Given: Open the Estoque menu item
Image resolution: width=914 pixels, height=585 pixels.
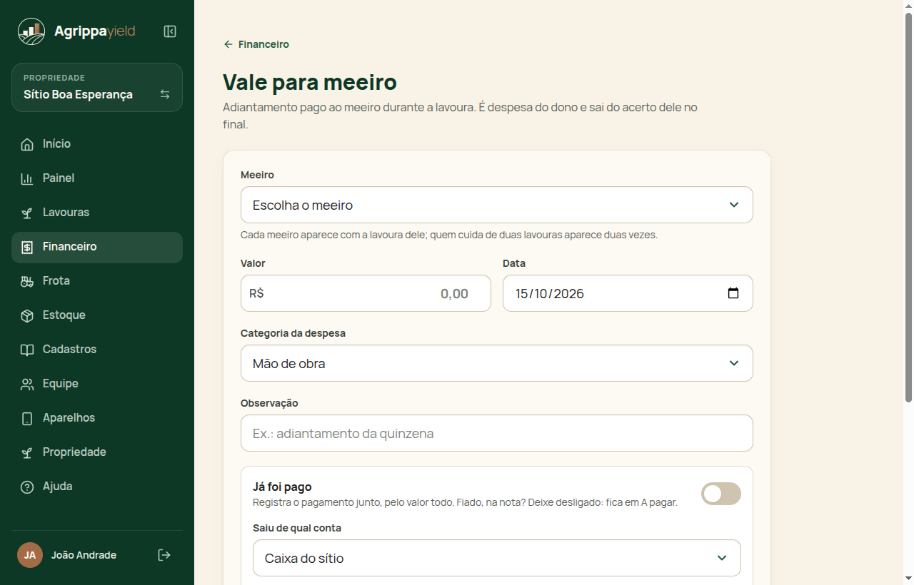Looking at the screenshot, I should tap(97, 315).
